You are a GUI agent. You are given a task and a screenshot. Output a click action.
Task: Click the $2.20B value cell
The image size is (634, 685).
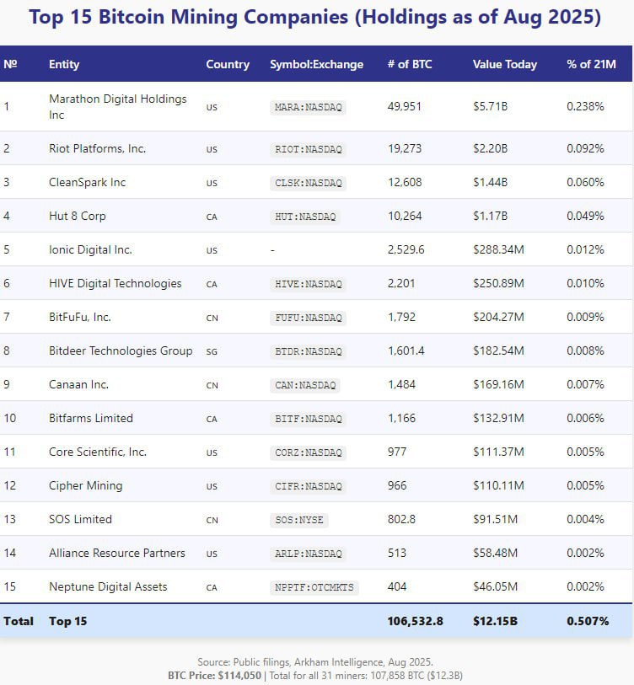click(x=490, y=148)
